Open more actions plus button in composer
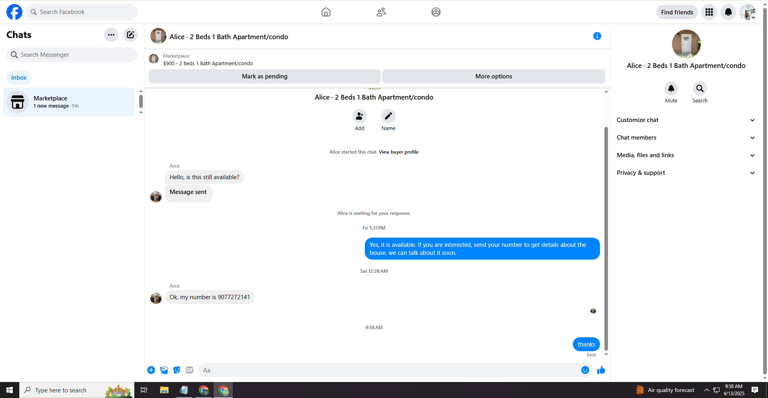Viewport: 768px width, 398px height. (151, 370)
